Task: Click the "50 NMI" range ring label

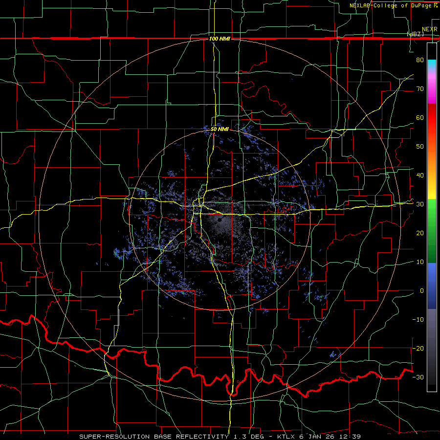Action: tap(220, 130)
